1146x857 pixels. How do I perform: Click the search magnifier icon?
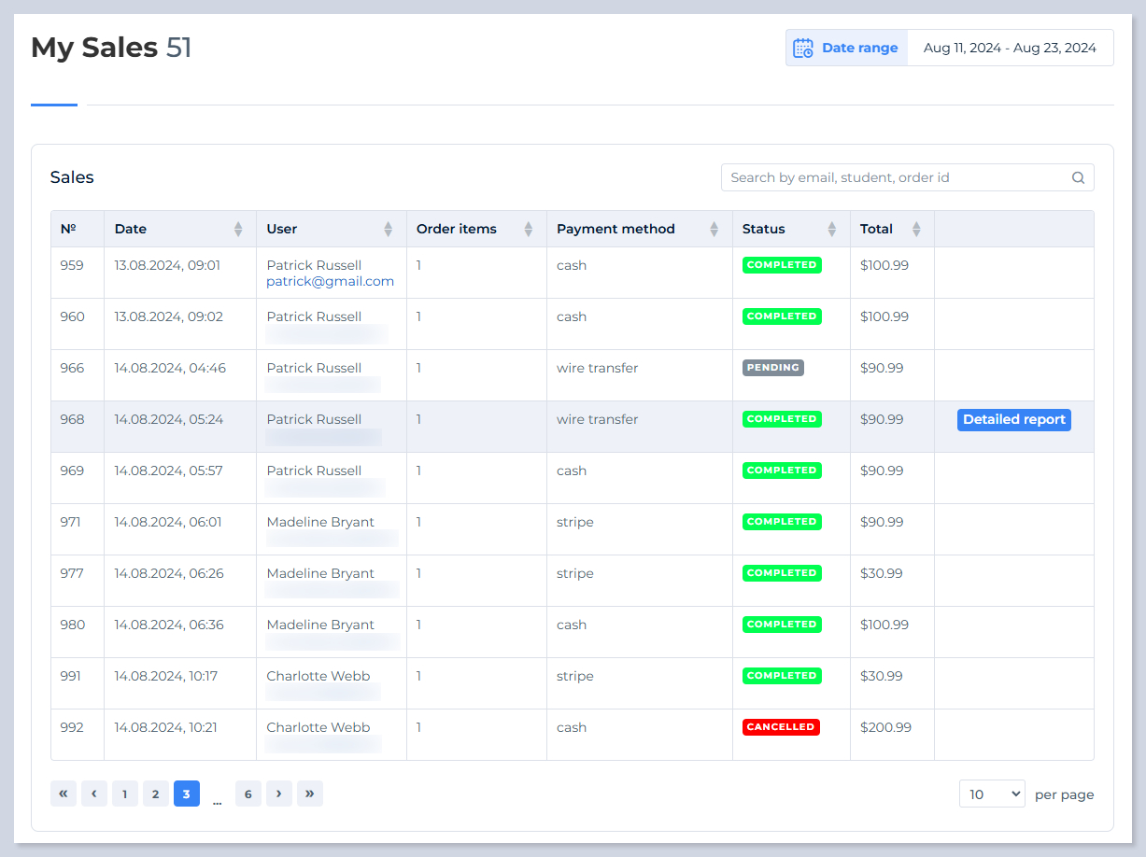(x=1078, y=177)
